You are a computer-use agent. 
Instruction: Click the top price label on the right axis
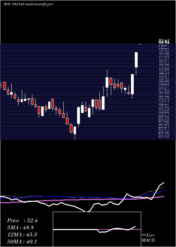[x=164, y=42]
